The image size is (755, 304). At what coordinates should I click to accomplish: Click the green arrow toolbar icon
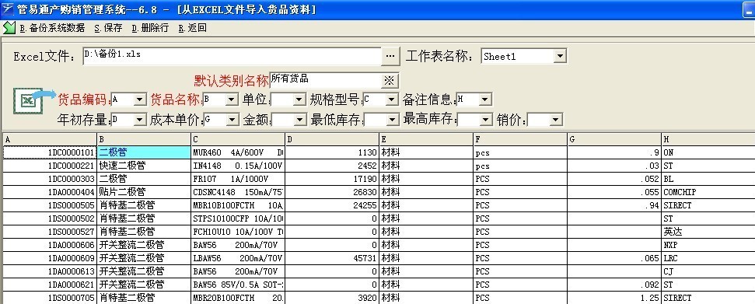coord(9,27)
